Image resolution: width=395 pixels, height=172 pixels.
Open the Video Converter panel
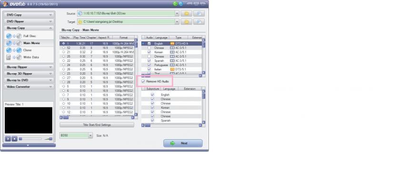coord(29,87)
